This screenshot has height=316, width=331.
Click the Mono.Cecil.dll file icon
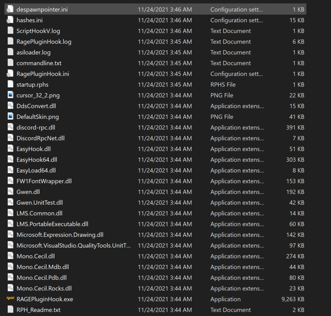click(11, 256)
